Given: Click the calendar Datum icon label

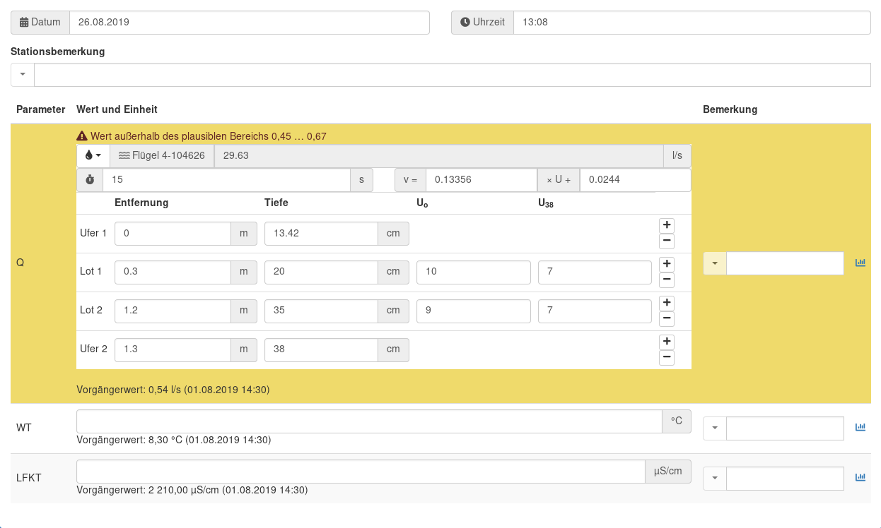Looking at the screenshot, I should coord(40,22).
